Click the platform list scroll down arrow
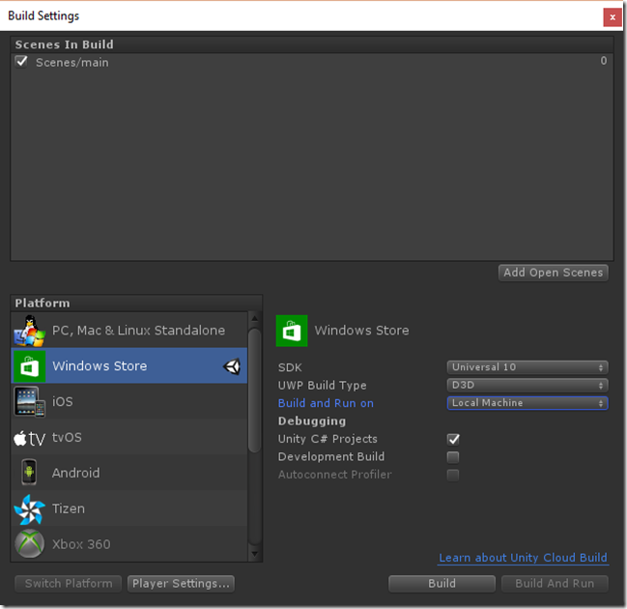Image resolution: width=627 pixels, height=609 pixels. 255,554
